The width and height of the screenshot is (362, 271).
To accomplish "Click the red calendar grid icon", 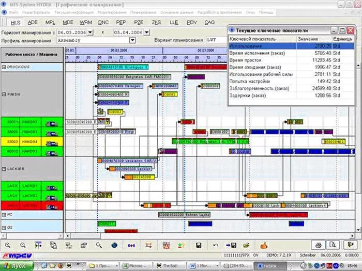I will pos(166,246).
